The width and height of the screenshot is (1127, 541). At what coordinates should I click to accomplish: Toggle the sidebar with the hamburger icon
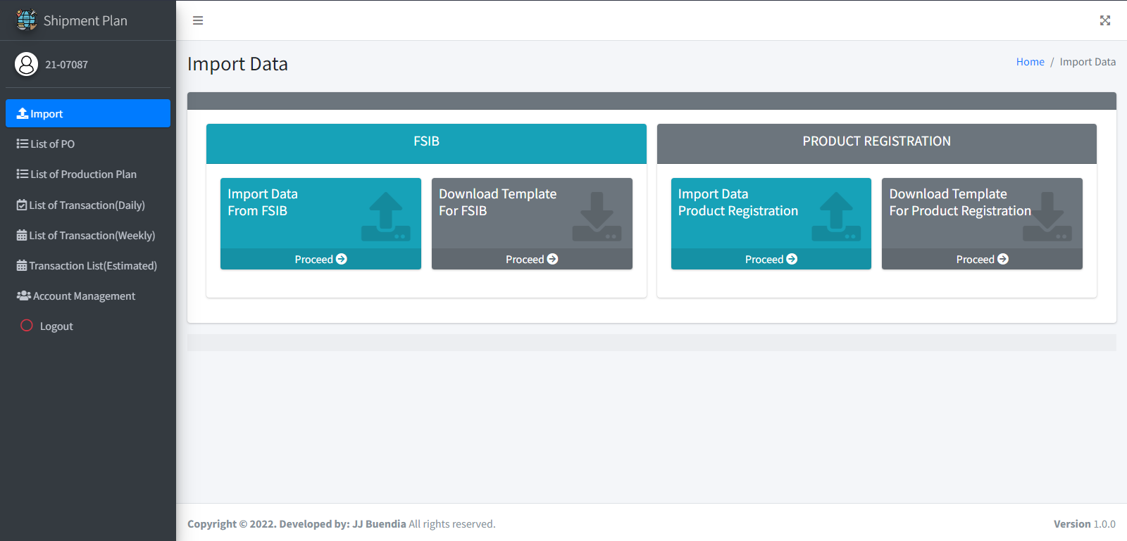click(x=198, y=20)
